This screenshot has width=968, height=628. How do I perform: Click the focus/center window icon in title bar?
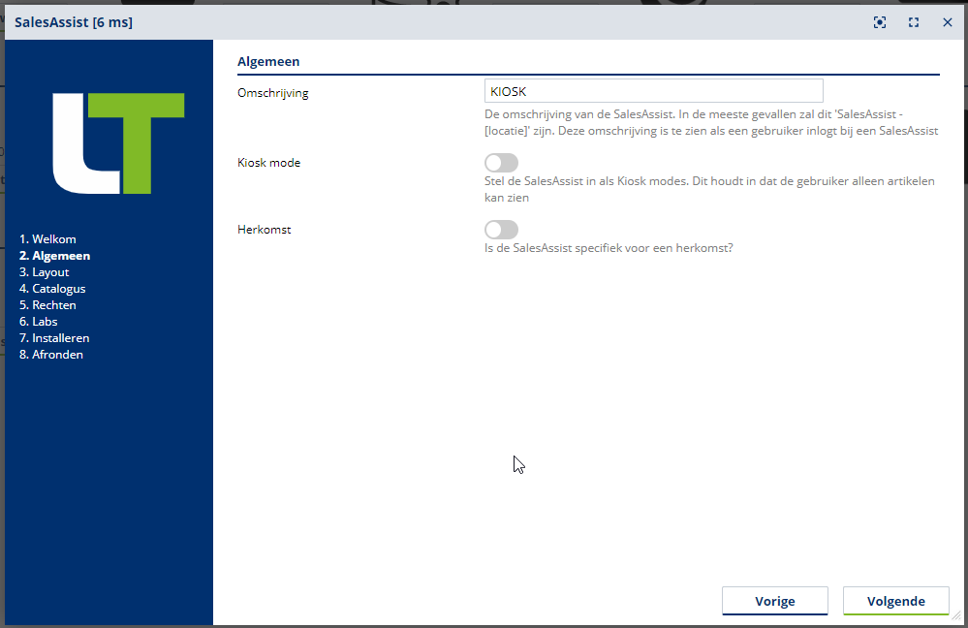(880, 22)
